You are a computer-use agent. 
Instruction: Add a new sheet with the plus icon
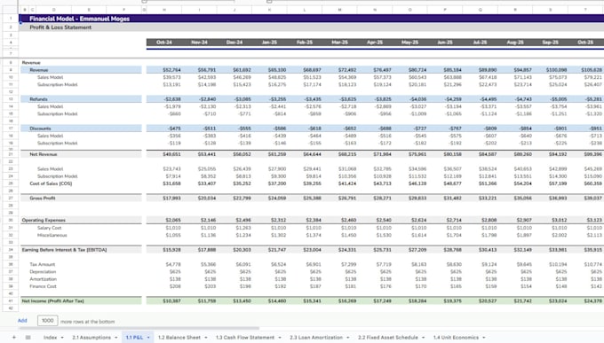coord(14,337)
